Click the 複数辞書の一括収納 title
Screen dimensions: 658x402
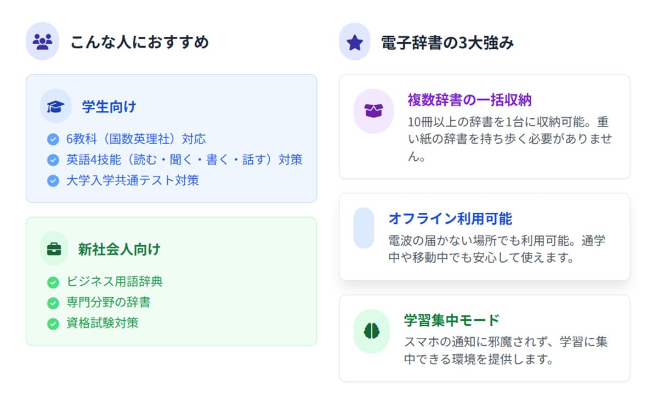click(x=469, y=100)
